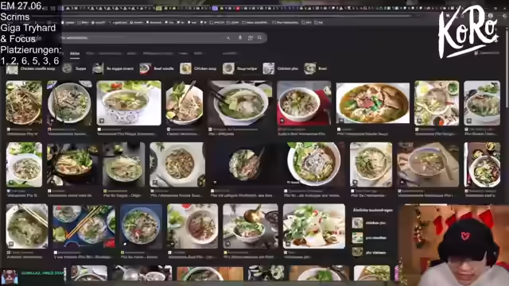Filter by the Chicken pho chip
This screenshot has height=286, width=509.
pyautogui.click(x=281, y=69)
